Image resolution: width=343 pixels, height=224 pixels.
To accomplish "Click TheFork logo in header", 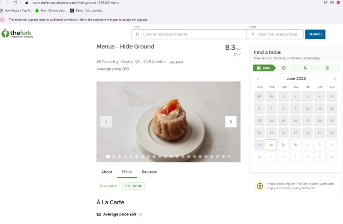I will [x=17, y=33].
